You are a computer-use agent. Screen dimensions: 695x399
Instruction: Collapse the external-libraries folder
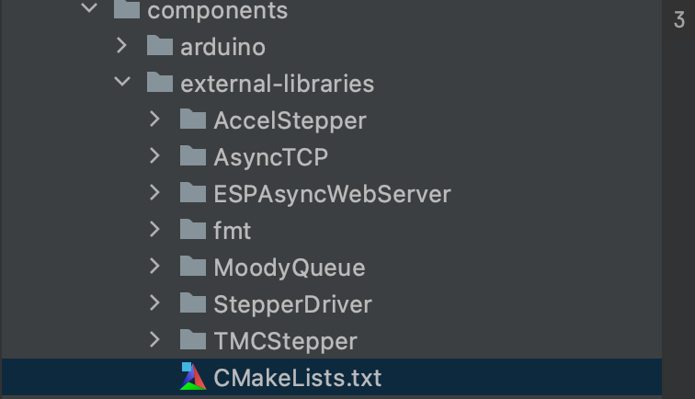click(122, 82)
